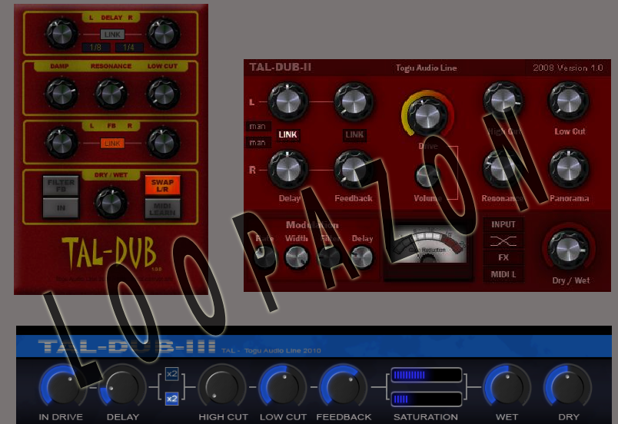The width and height of the screenshot is (618, 424).
Task: Activate the MIDI LEARN button
Action: click(162, 209)
